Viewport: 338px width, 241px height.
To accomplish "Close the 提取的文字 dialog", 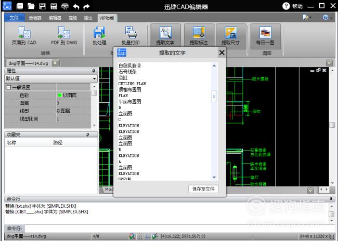I will tap(222, 52).
